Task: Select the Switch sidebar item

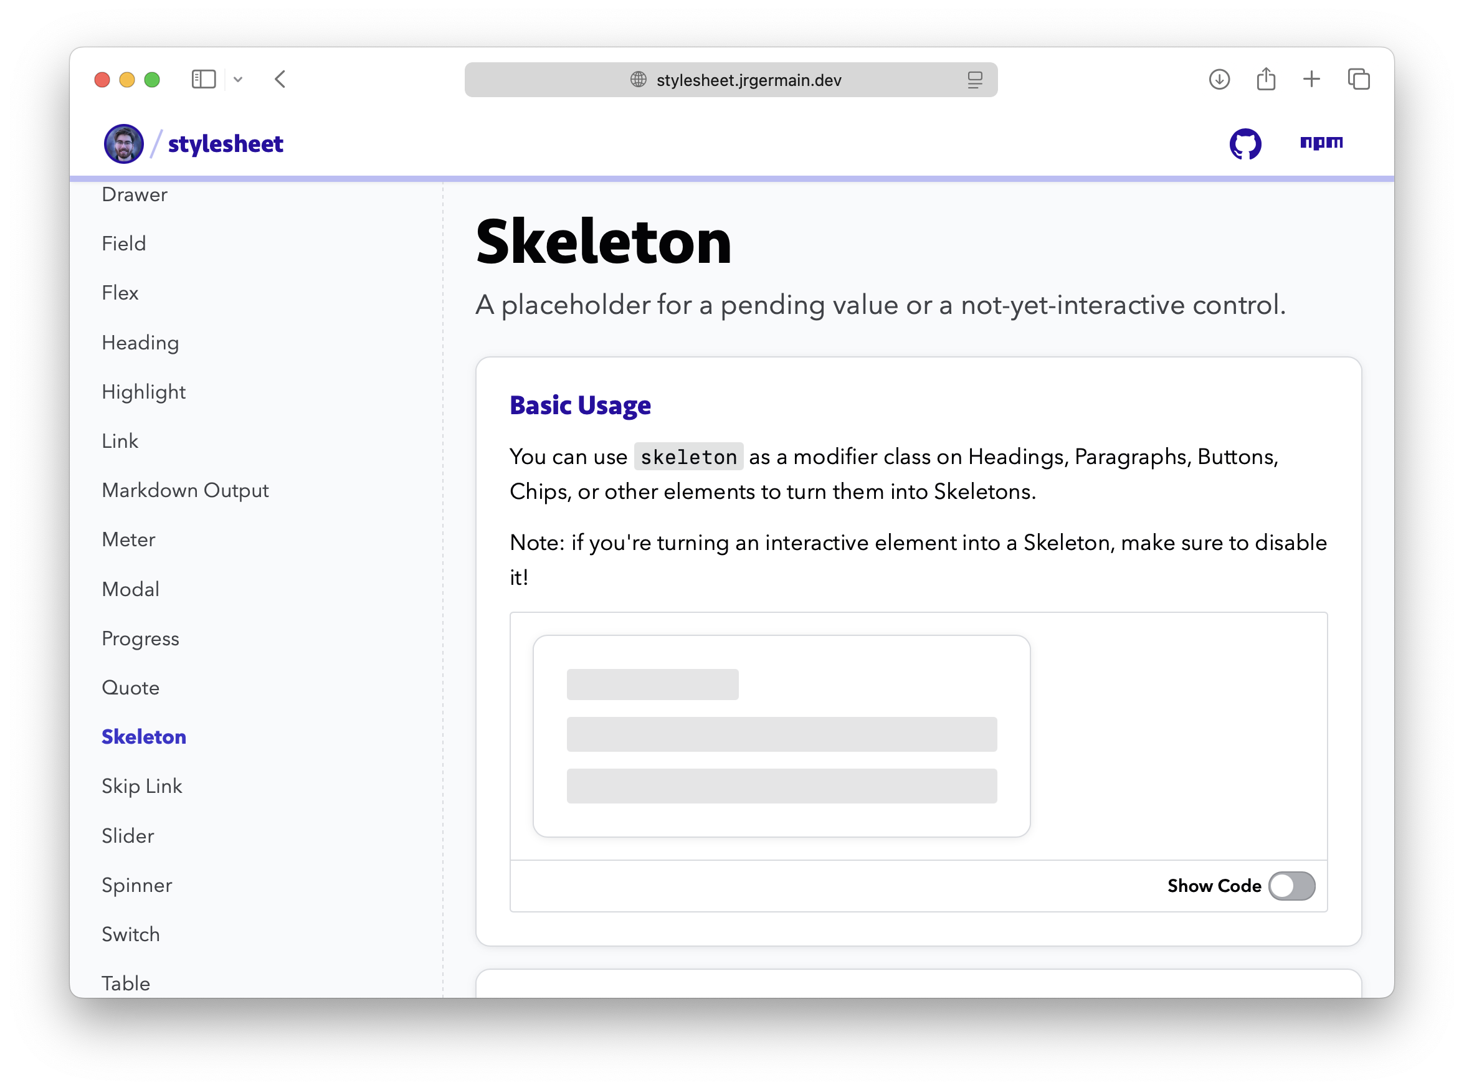Action: click(x=131, y=934)
